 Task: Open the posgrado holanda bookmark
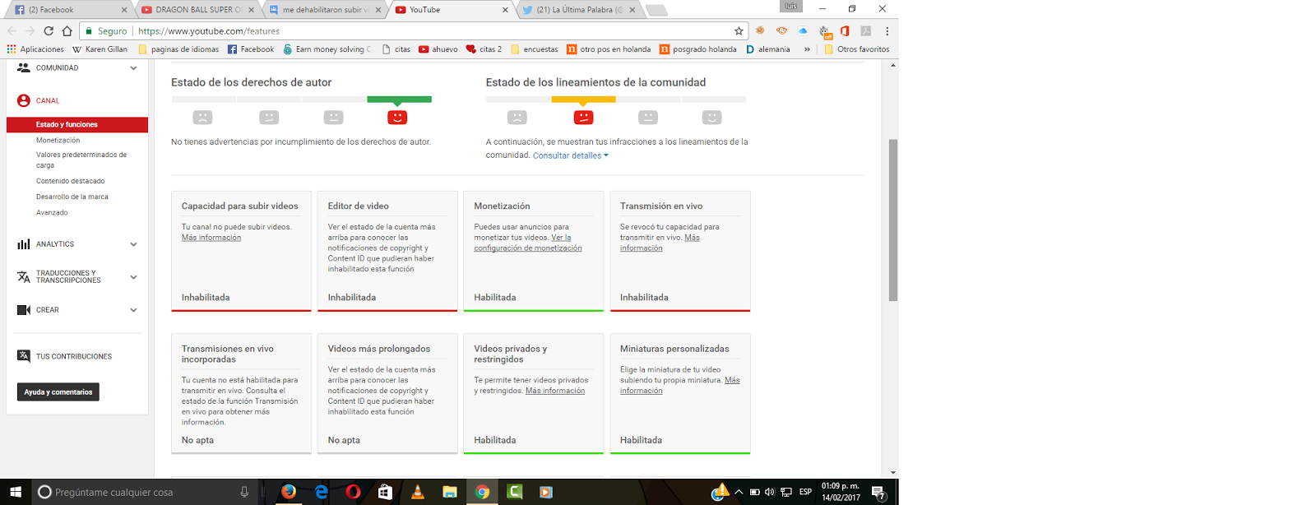(x=697, y=49)
